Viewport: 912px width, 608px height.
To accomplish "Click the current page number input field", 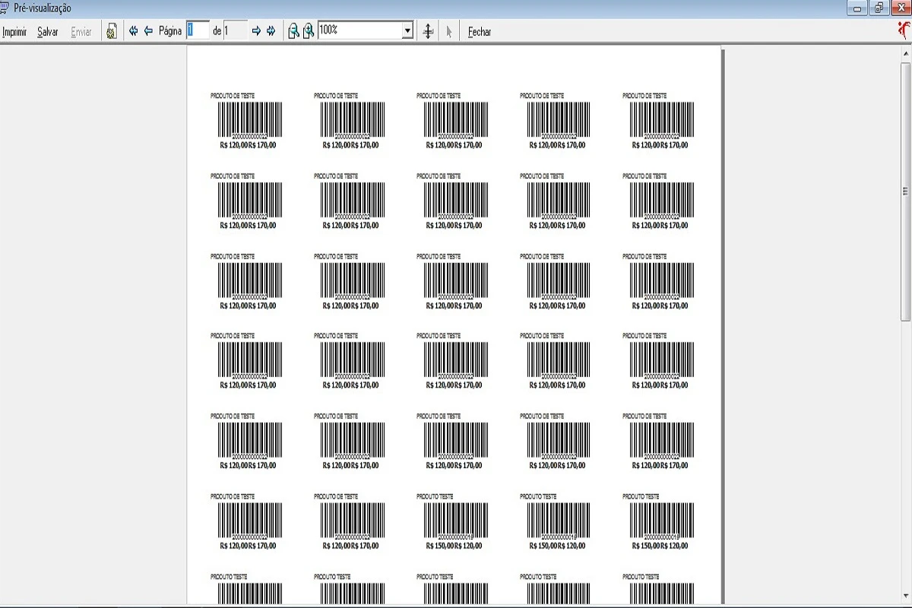I will coord(198,30).
